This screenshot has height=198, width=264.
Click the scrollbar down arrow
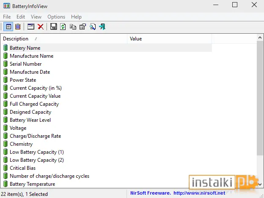260,185
